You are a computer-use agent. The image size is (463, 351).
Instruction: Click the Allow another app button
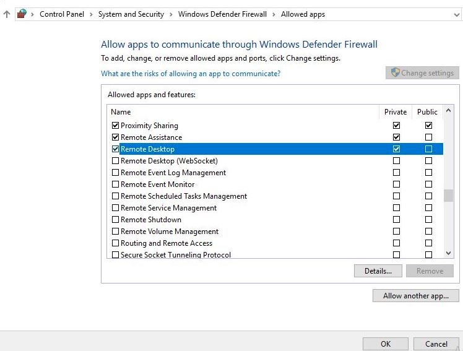415,296
